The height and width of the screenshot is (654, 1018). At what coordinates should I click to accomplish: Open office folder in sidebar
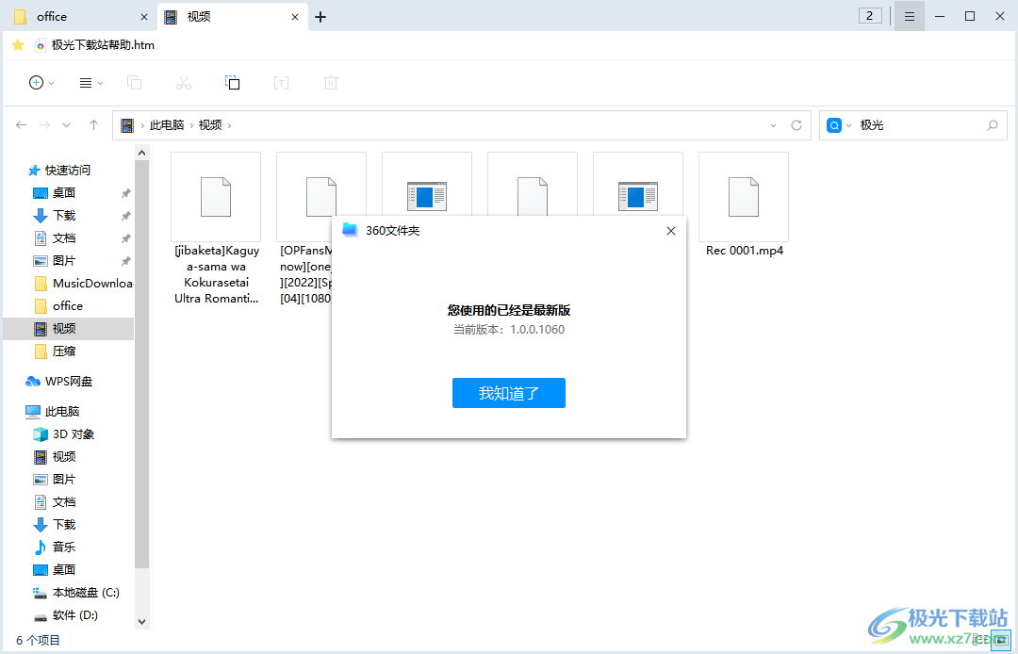[x=68, y=305]
